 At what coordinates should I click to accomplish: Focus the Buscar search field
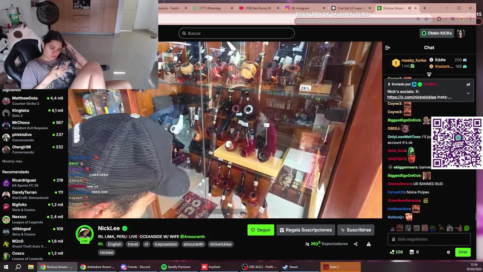pyautogui.click(x=237, y=33)
